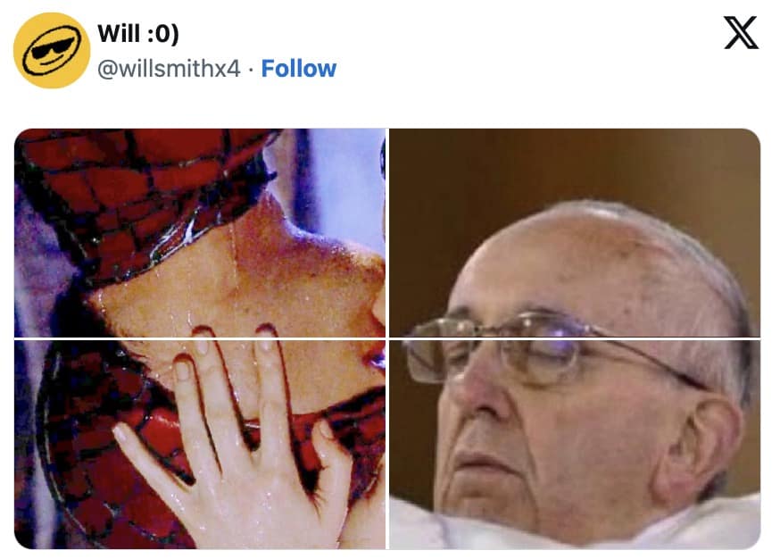This screenshot has height=559, width=780.
Task: Open bottom-right image tile with man's face
Action: (x=575, y=445)
